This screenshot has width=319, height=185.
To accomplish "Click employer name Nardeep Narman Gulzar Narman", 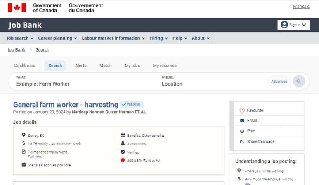I will coord(109,112).
